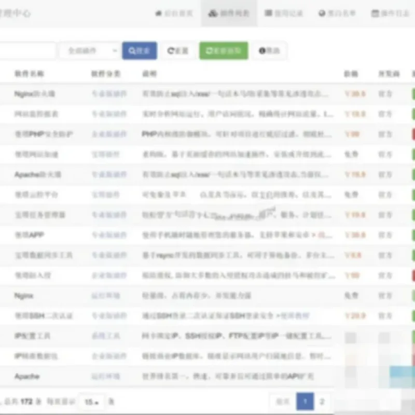The height and width of the screenshot is (415, 415).
Task: Focus the search input field
Action: coord(27,50)
